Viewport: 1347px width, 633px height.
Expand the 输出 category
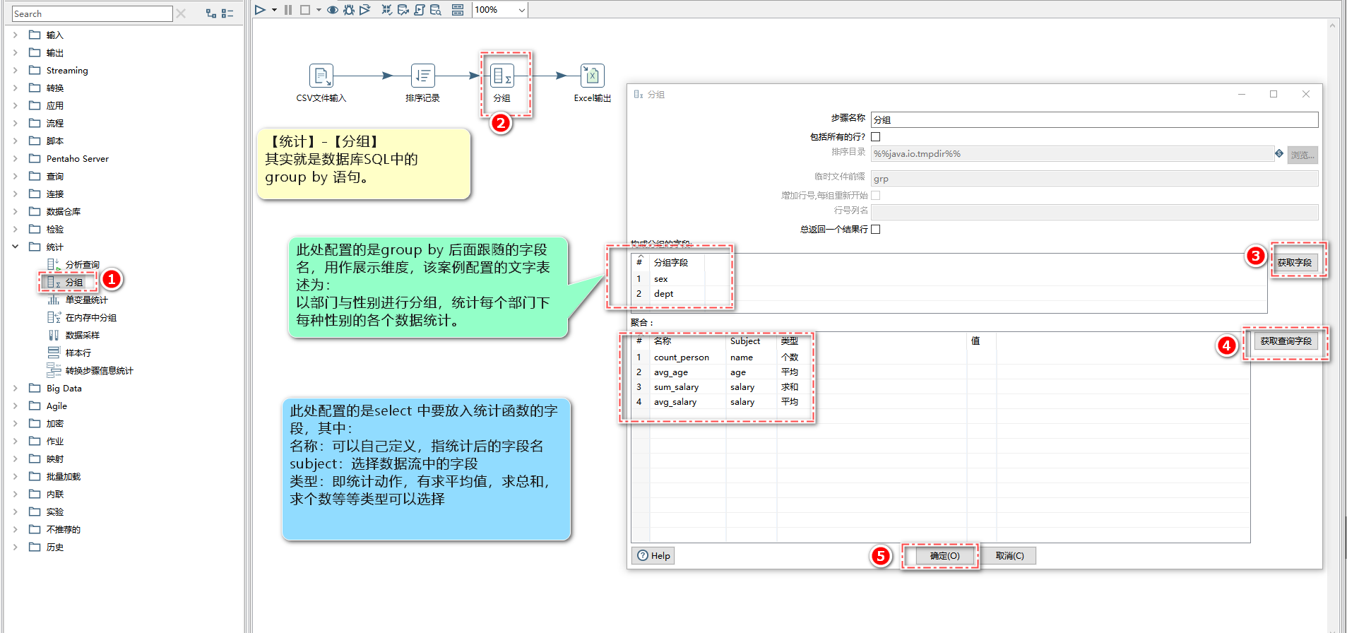point(15,52)
